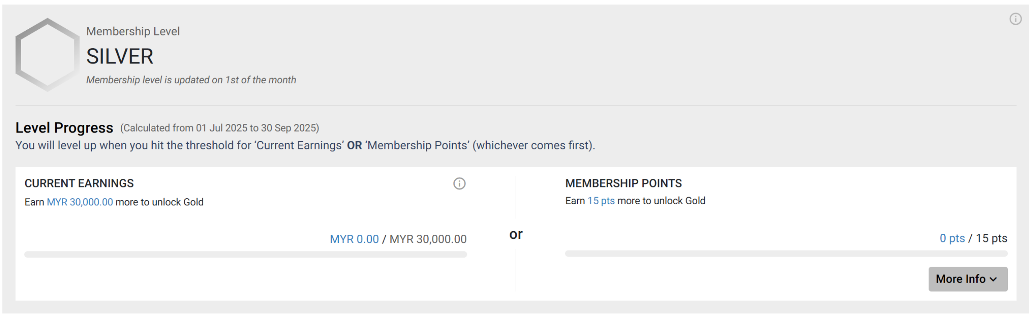Expand the More Info dropdown
This screenshot has width=1029, height=314.
pos(967,279)
